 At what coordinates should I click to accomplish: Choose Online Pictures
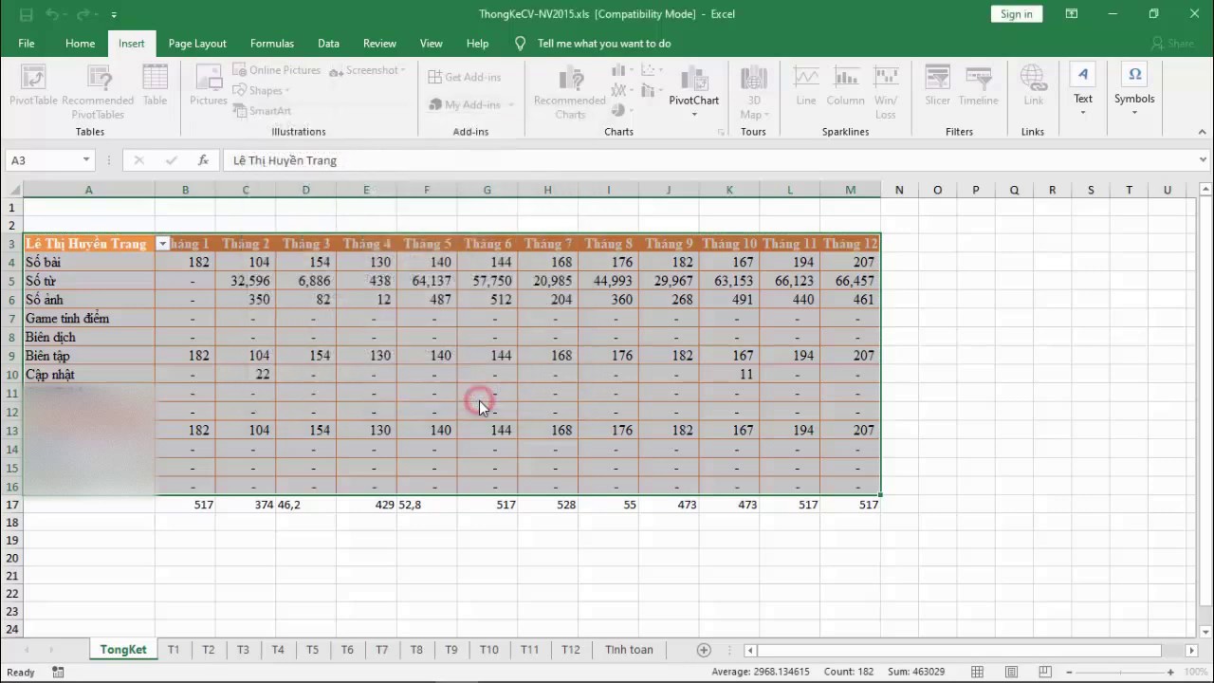[277, 70]
